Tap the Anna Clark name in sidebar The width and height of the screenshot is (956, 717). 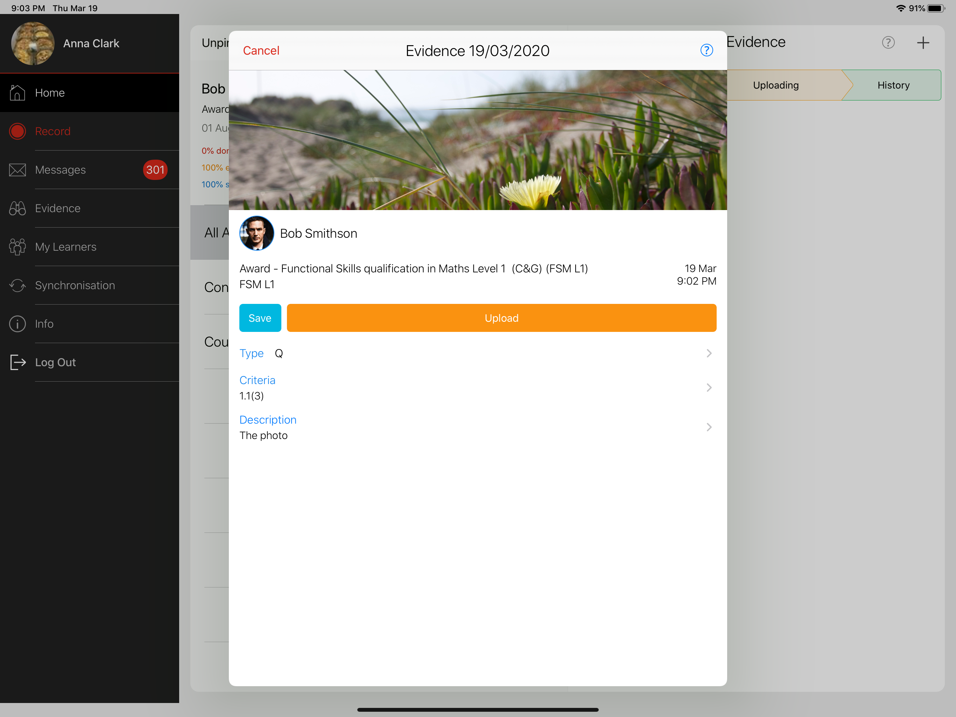click(x=91, y=43)
